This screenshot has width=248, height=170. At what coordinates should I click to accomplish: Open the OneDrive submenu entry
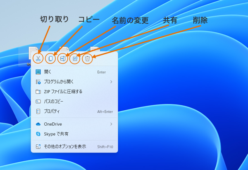point(74,124)
